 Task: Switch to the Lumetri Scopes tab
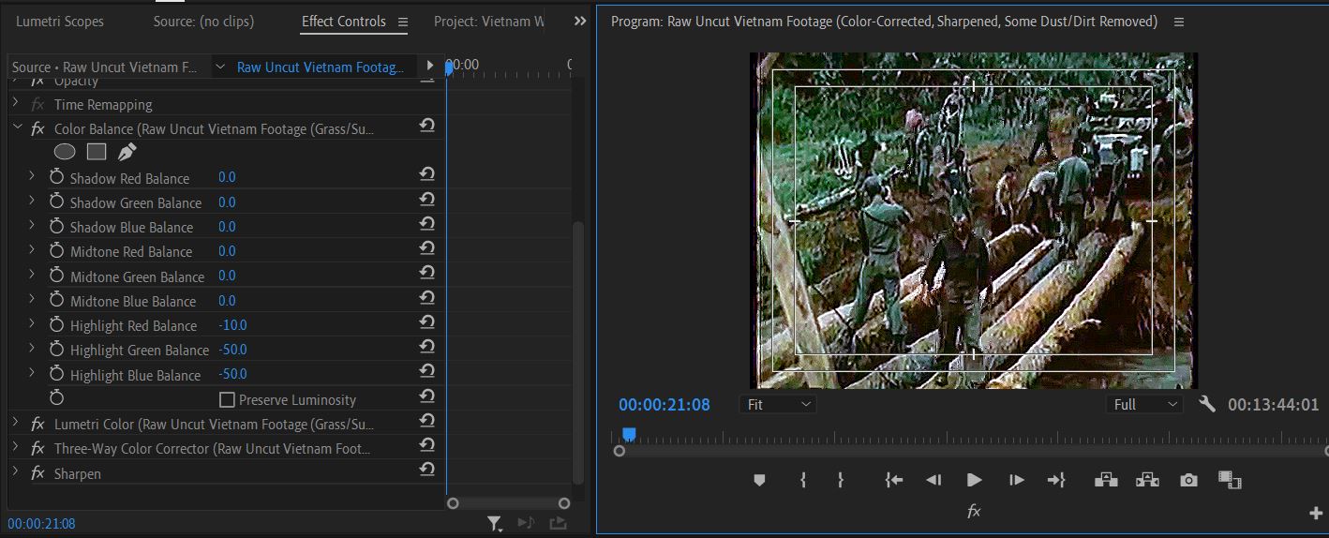coord(60,21)
